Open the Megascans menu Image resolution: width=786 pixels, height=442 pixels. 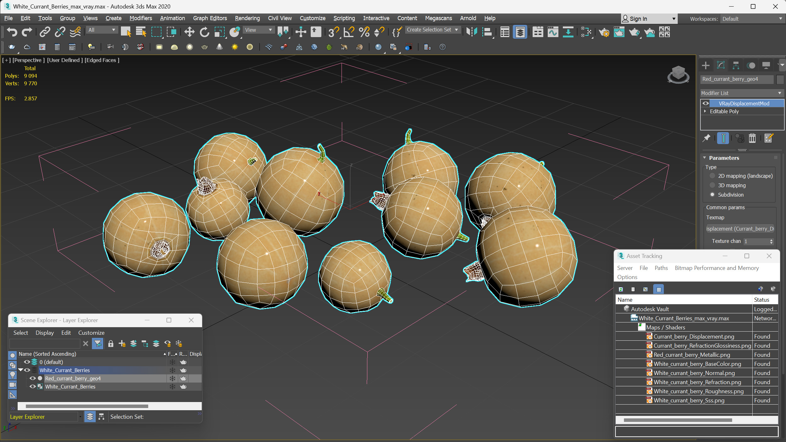(x=438, y=18)
